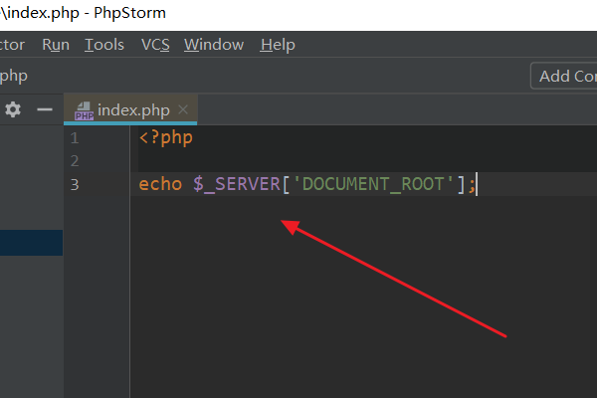Click the Add Configuration button
The image size is (597, 398).
[564, 76]
